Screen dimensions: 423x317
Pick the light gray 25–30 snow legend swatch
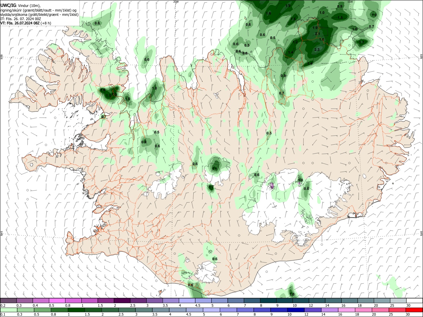pyautogui.click(x=398, y=300)
